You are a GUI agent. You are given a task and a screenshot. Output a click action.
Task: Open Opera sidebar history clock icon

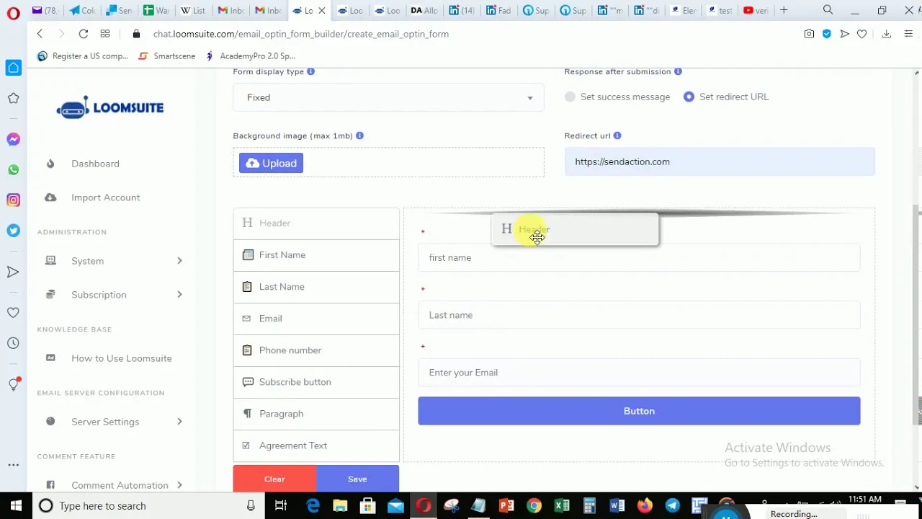(13, 343)
